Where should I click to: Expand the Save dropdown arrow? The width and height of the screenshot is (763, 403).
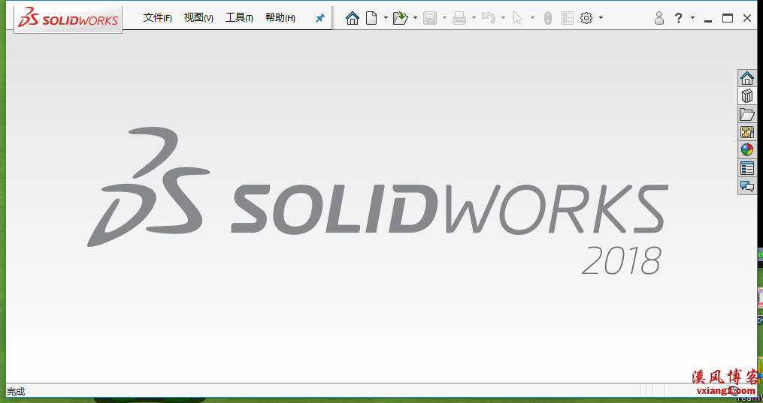pos(444,18)
